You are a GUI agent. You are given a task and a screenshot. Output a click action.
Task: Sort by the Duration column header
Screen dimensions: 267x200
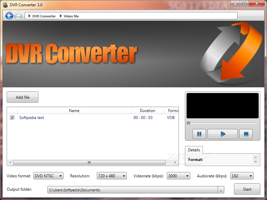click(148, 111)
